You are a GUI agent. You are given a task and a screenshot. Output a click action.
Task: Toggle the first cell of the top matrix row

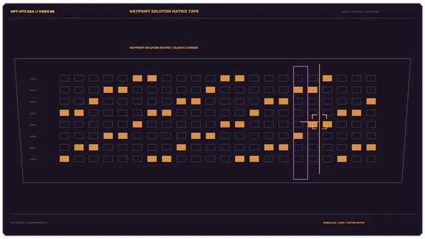[64, 78]
